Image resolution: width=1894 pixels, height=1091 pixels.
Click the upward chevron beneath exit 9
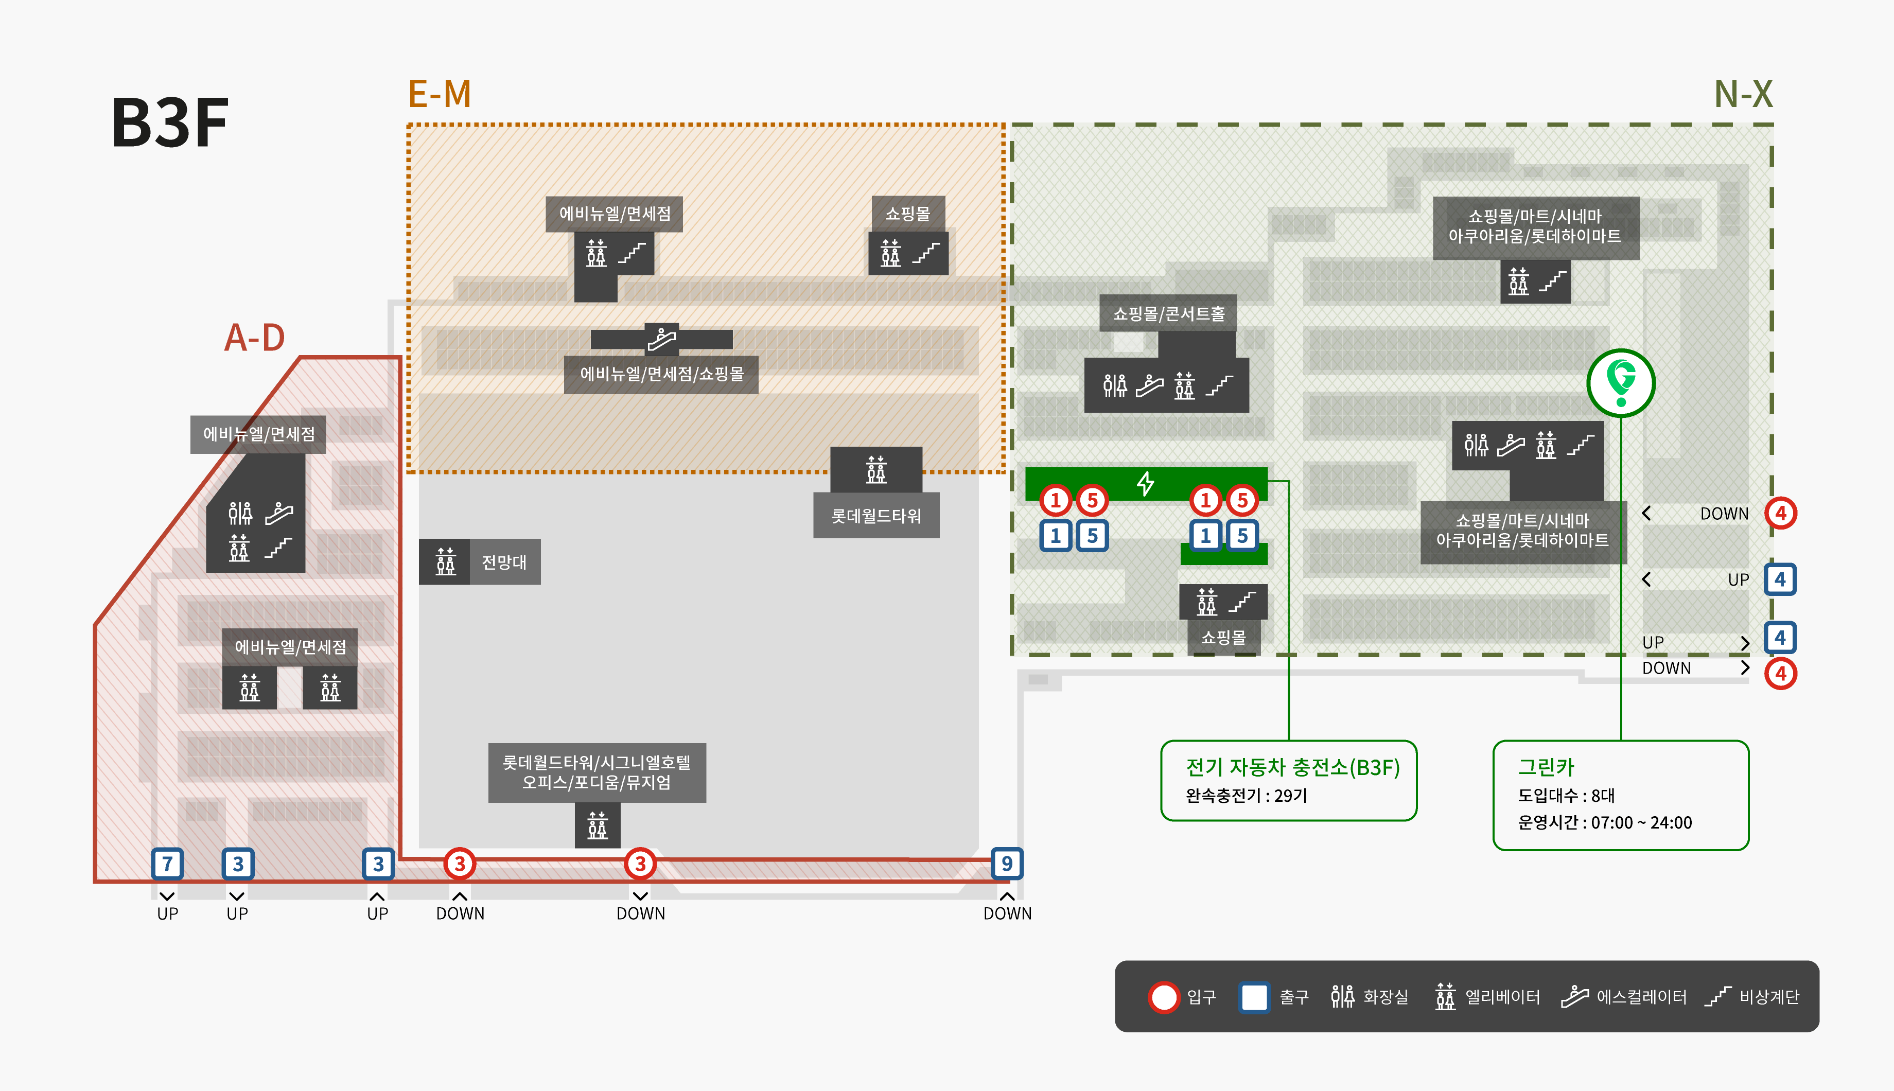pos(1007,896)
